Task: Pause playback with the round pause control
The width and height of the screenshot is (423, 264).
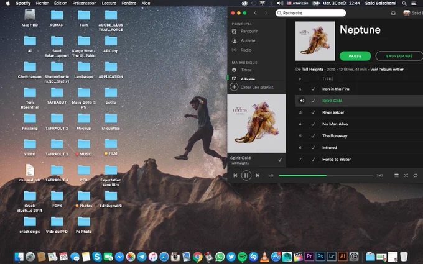Action: pyautogui.click(x=246, y=175)
